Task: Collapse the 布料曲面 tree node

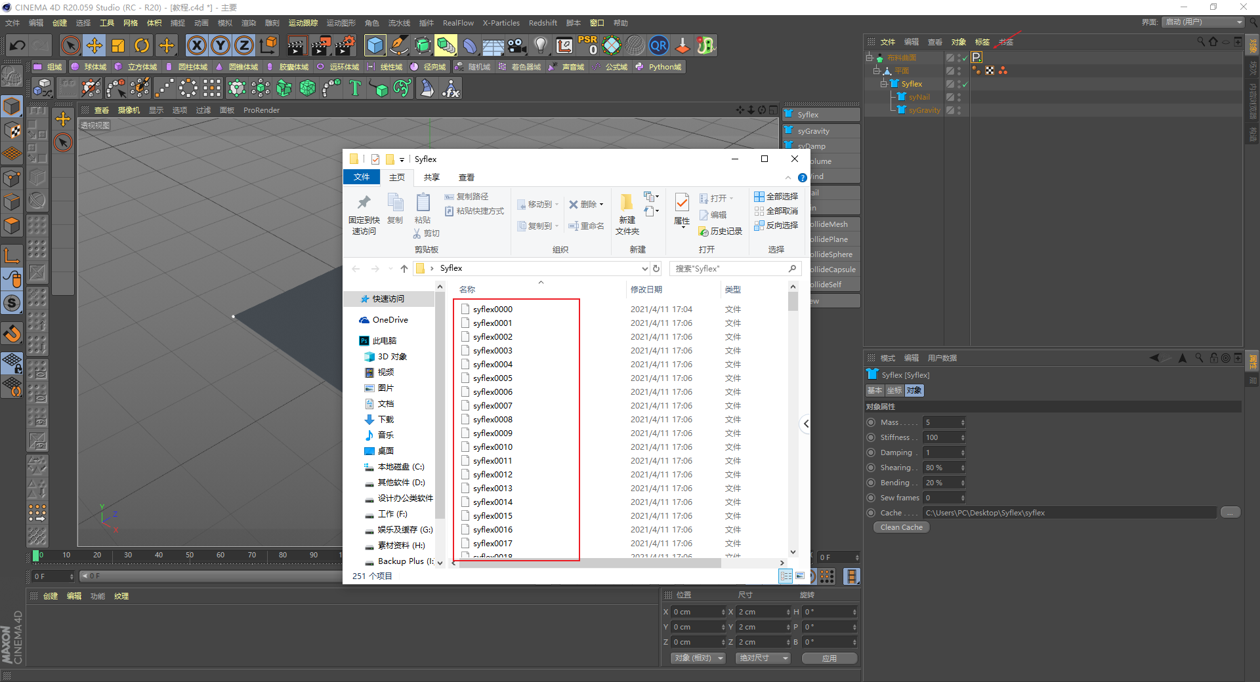Action: tap(870, 58)
